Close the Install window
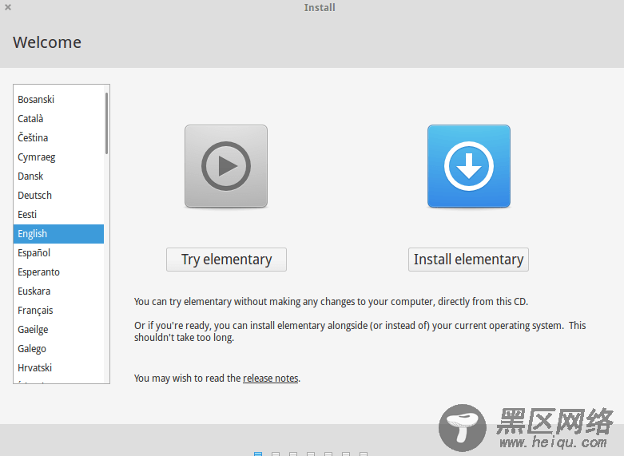624x456 pixels. point(8,7)
